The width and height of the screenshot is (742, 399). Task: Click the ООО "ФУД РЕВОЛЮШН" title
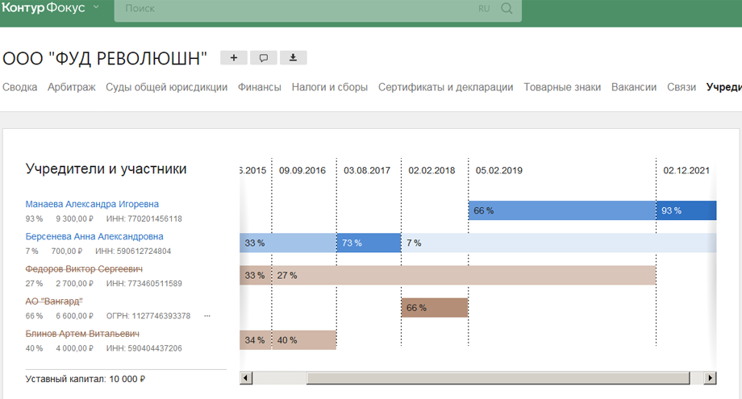click(105, 59)
